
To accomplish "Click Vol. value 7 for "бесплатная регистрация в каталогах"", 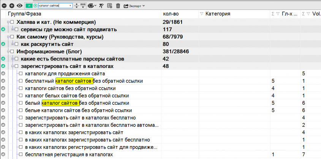I will coord(304,154).
